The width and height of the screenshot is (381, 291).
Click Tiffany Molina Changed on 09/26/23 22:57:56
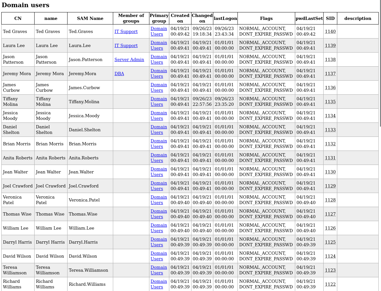(x=202, y=102)
